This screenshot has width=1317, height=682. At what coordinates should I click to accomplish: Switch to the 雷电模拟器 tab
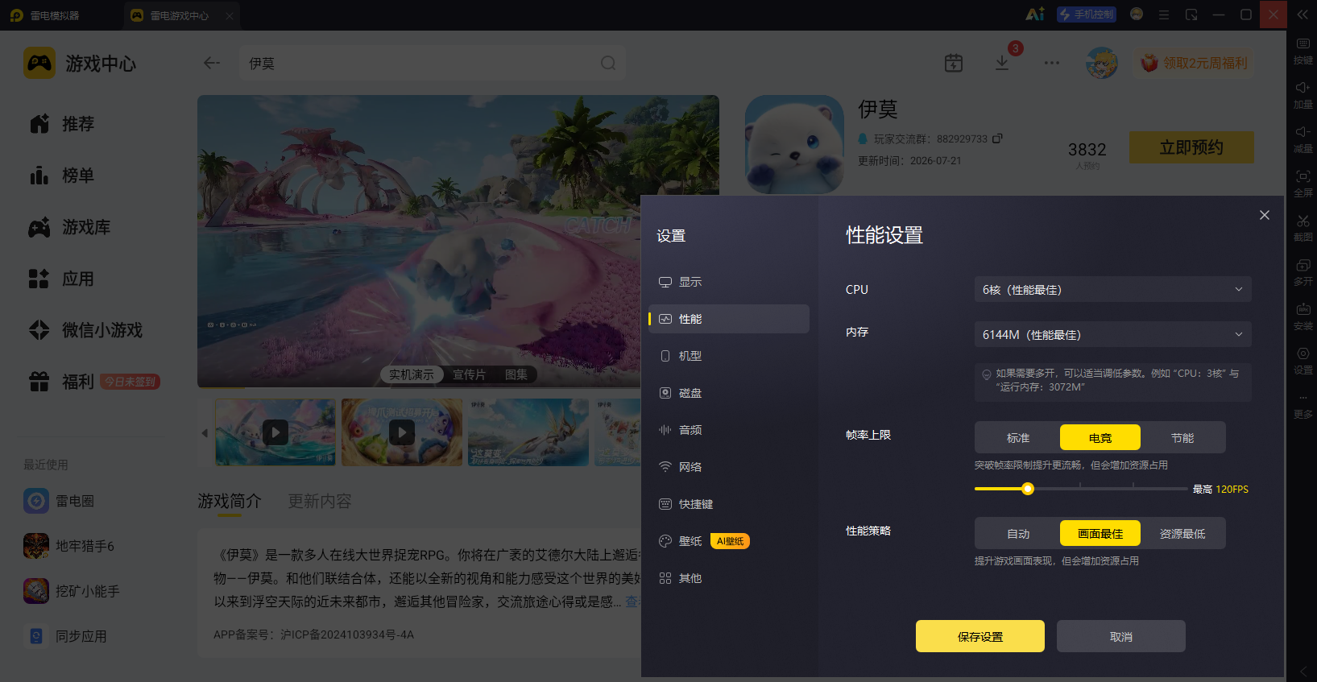tap(46, 15)
